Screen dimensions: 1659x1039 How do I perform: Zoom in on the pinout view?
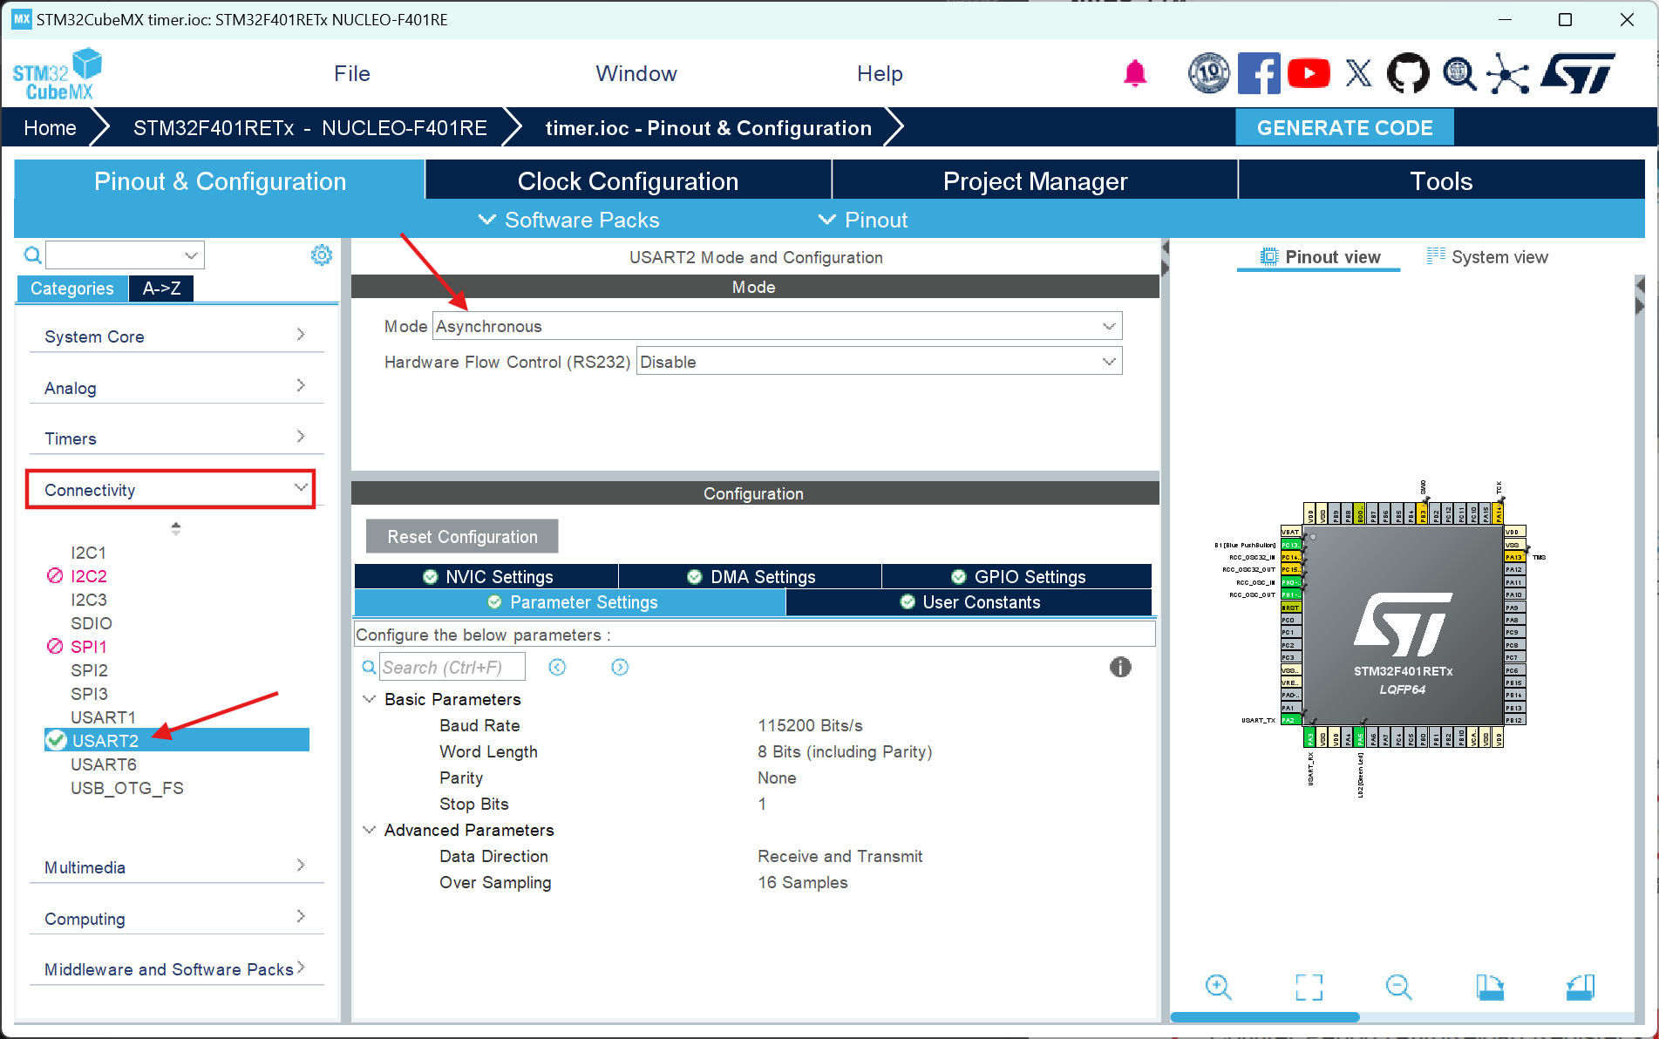1218,987
